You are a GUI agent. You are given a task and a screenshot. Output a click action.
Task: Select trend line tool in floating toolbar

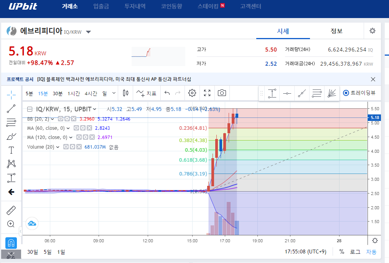302,93
